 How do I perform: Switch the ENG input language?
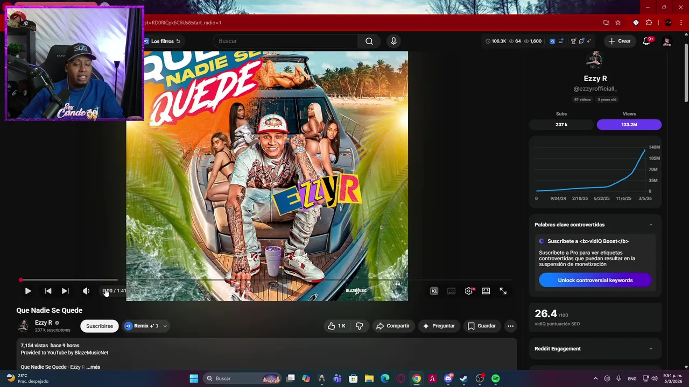coord(632,378)
